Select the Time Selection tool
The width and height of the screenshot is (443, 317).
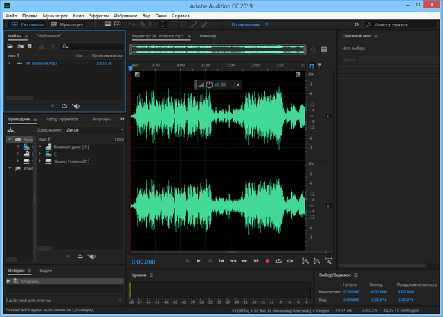163,24
